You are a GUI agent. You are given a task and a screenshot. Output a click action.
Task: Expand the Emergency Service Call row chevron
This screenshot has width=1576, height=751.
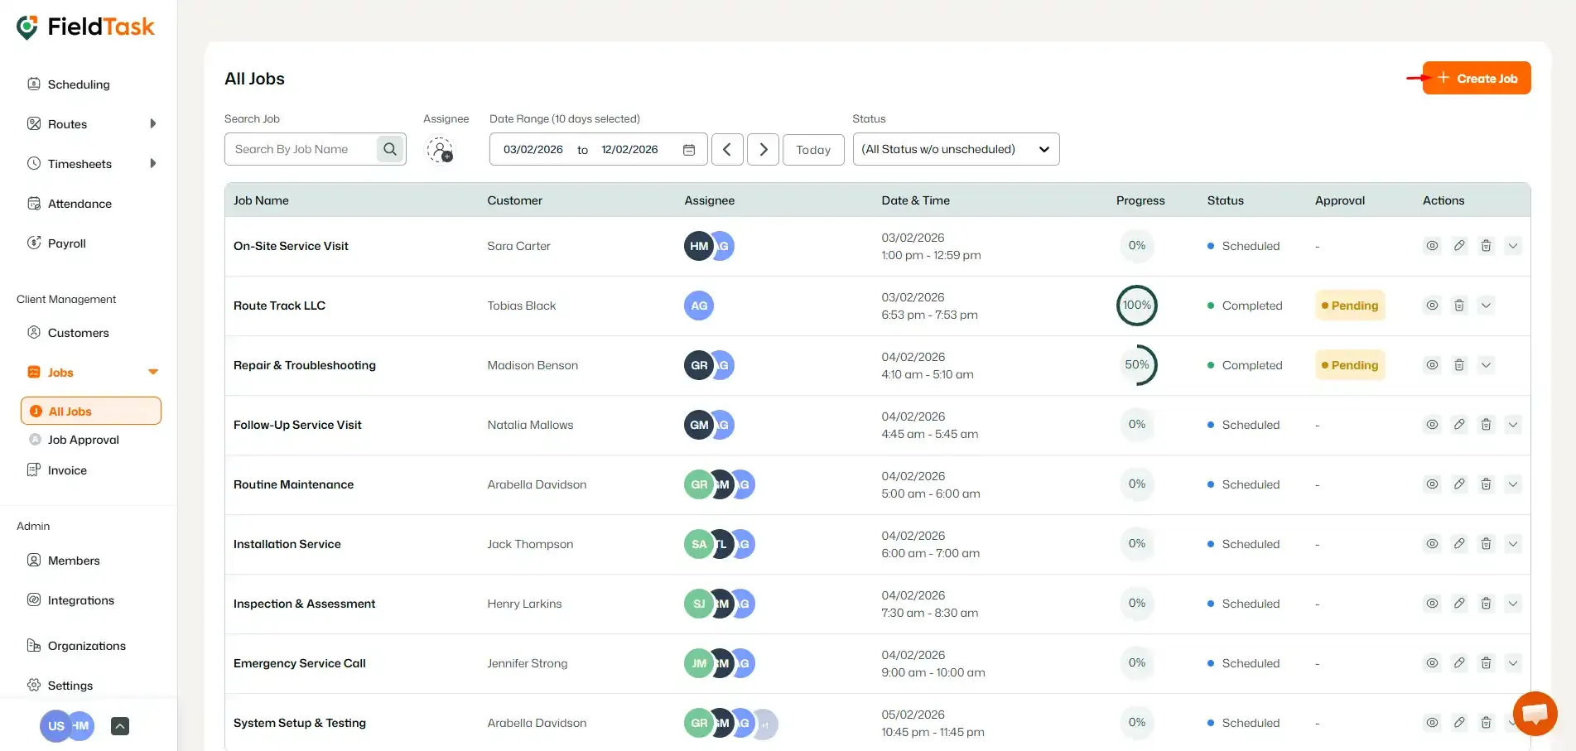point(1513,663)
